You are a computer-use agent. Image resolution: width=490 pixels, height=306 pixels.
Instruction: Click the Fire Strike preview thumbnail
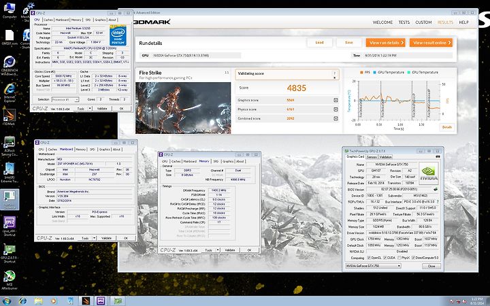[x=183, y=108]
